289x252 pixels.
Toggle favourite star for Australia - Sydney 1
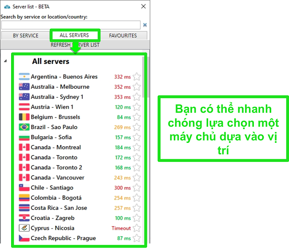click(x=137, y=97)
